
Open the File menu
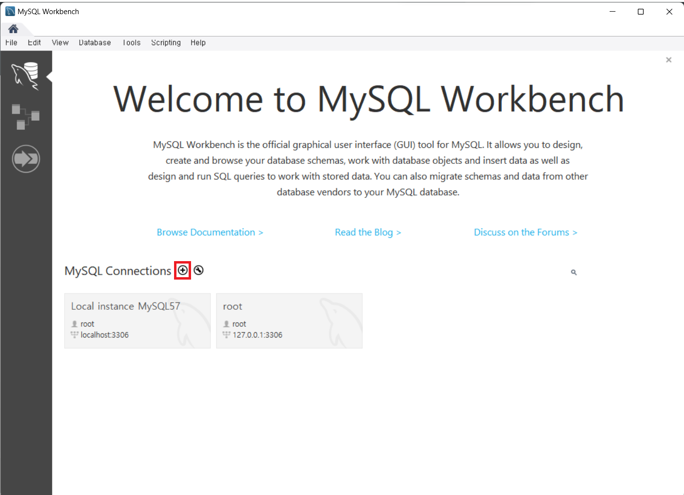pos(11,43)
